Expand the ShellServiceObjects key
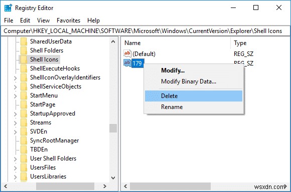The height and width of the screenshot is (192, 291). click(x=16, y=87)
